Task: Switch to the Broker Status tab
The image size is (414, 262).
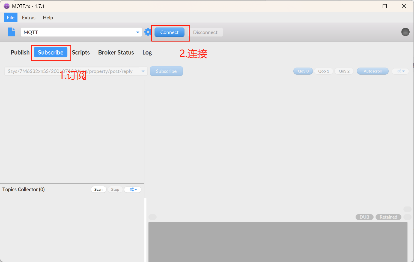Action: 116,52
